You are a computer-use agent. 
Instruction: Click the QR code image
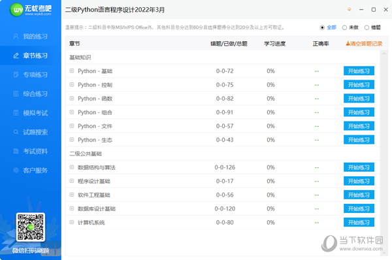[31, 227]
